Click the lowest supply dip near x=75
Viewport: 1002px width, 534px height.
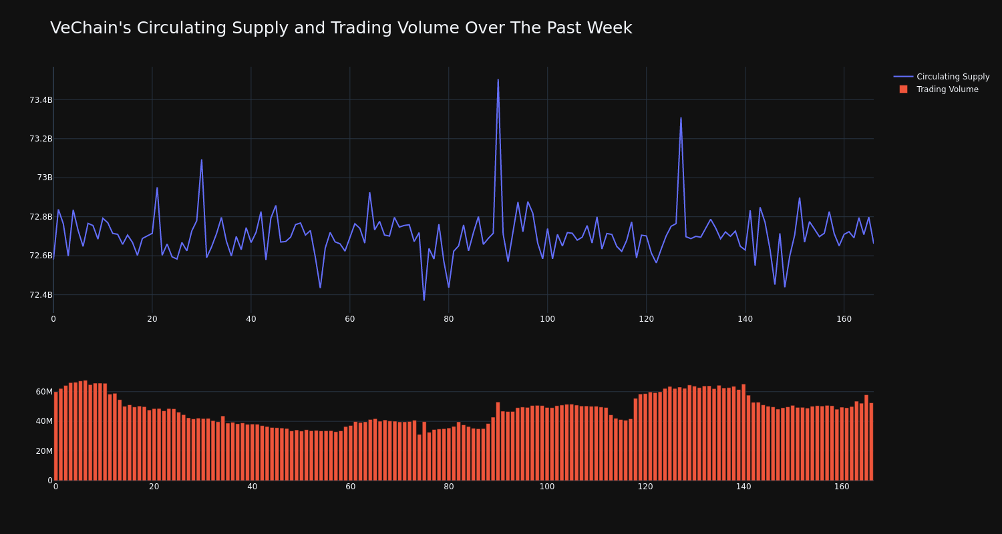coord(424,300)
